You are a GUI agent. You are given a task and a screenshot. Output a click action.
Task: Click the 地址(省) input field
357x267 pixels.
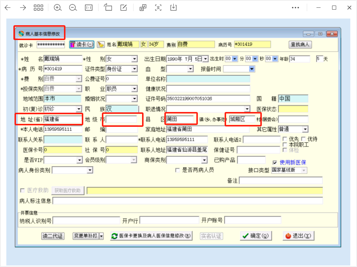pos(62,119)
